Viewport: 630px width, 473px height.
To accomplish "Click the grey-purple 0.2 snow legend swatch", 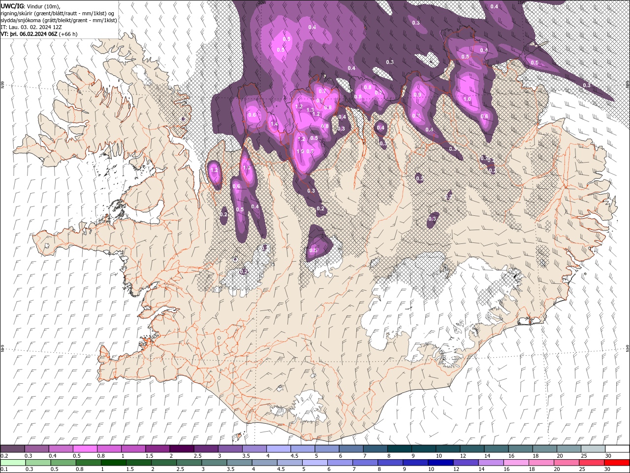I will tap(12, 449).
